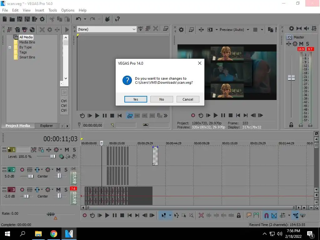Screen dimensions: 320x240
Task: Switch to the Project Media tab
Action: (17, 126)
